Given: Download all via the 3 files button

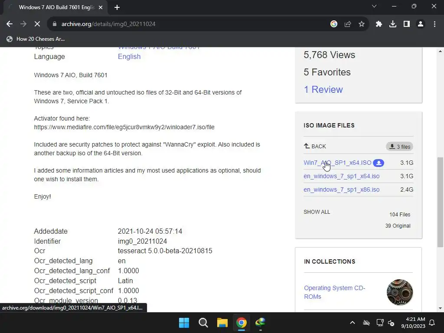Looking at the screenshot, I should (399, 147).
